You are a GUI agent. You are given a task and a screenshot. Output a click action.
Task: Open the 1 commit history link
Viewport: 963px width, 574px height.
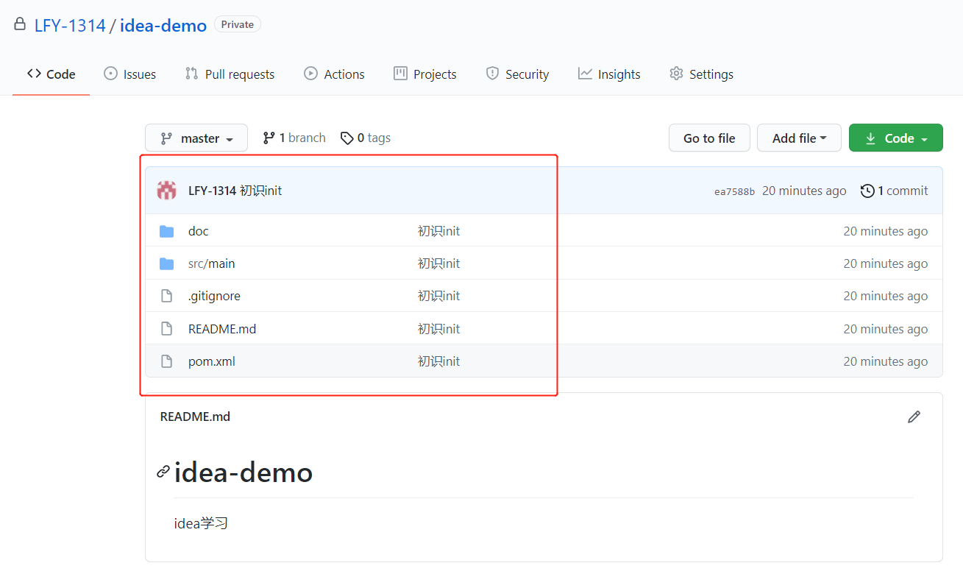click(895, 191)
